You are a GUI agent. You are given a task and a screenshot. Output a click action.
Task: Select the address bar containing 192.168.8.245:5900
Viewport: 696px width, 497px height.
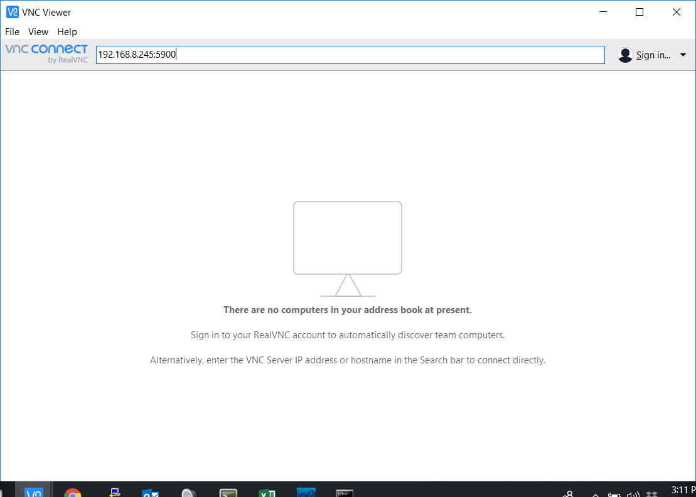pyautogui.click(x=348, y=55)
